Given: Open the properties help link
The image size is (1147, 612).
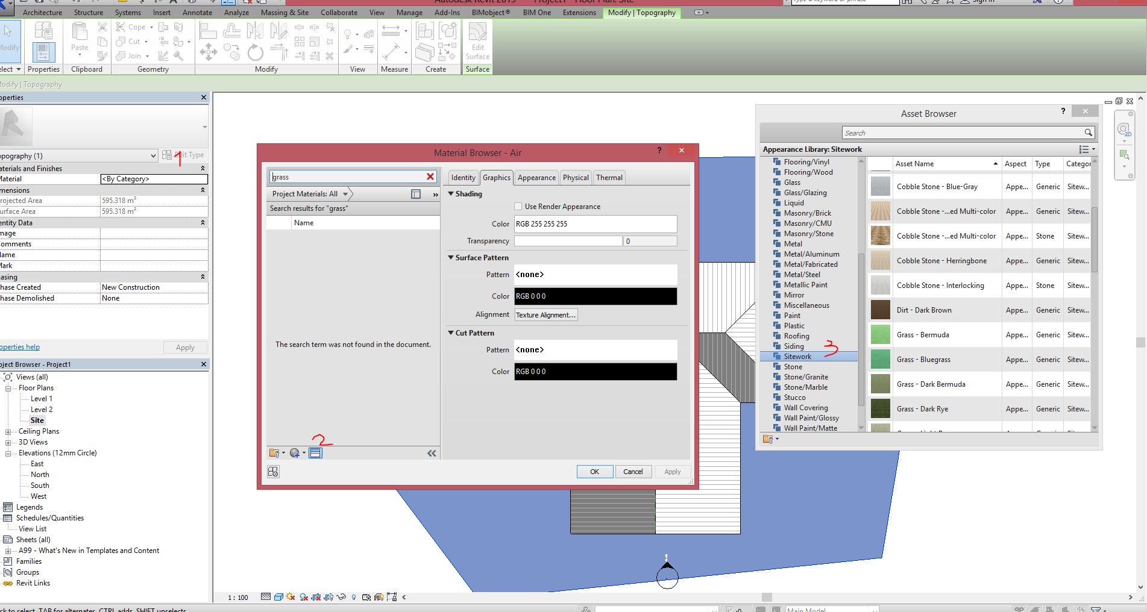Looking at the screenshot, I should point(20,347).
